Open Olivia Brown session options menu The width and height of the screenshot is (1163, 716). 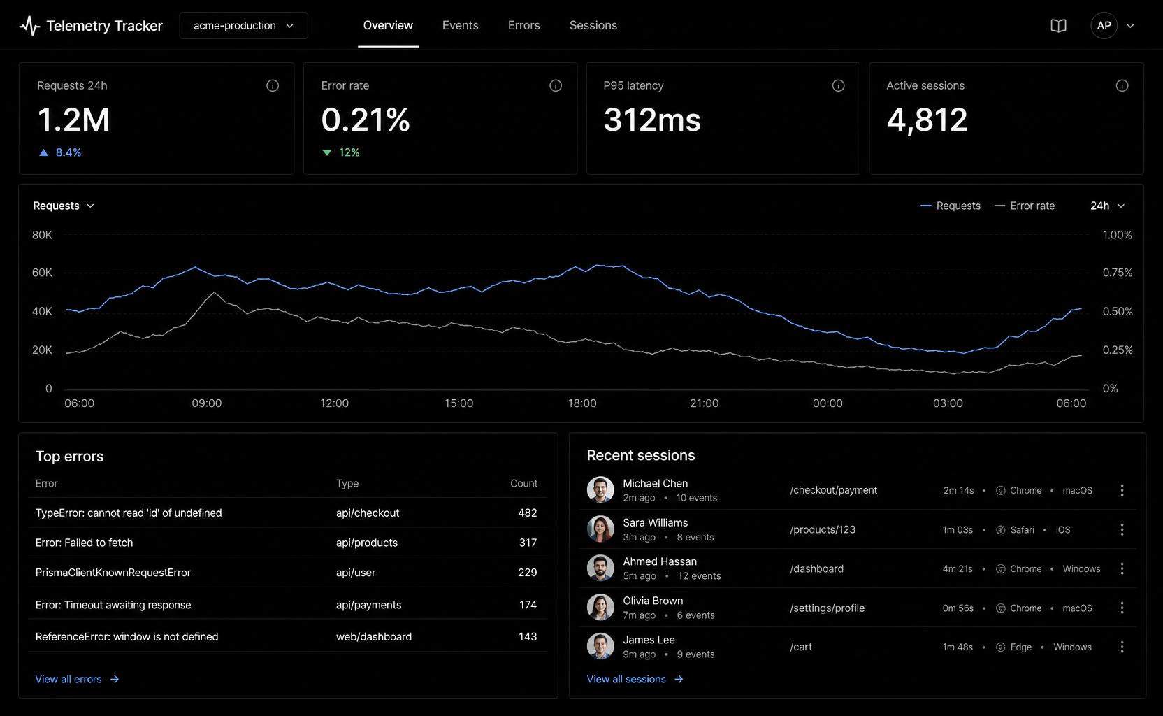click(x=1122, y=608)
